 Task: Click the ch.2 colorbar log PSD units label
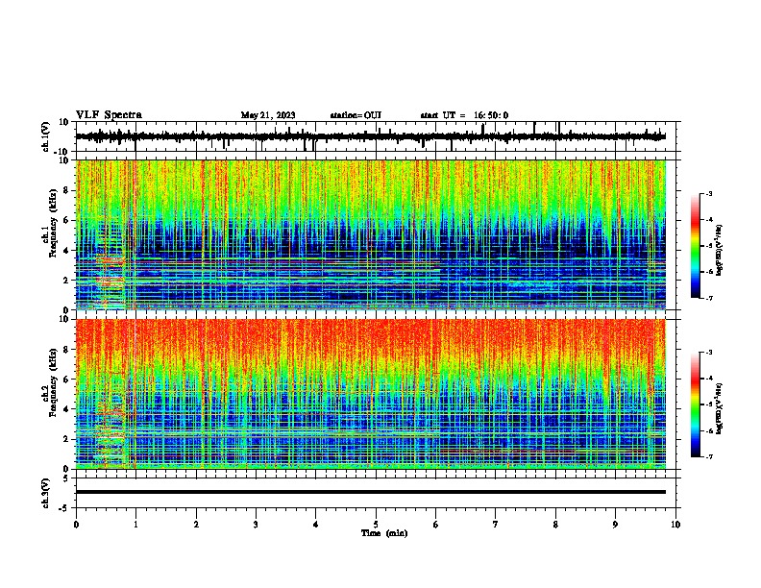click(720, 408)
